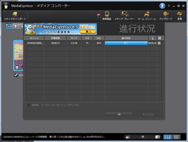Click the file name in the status bar
Image resolution: width=188 pixels, height=142 pixels.
tap(54, 137)
